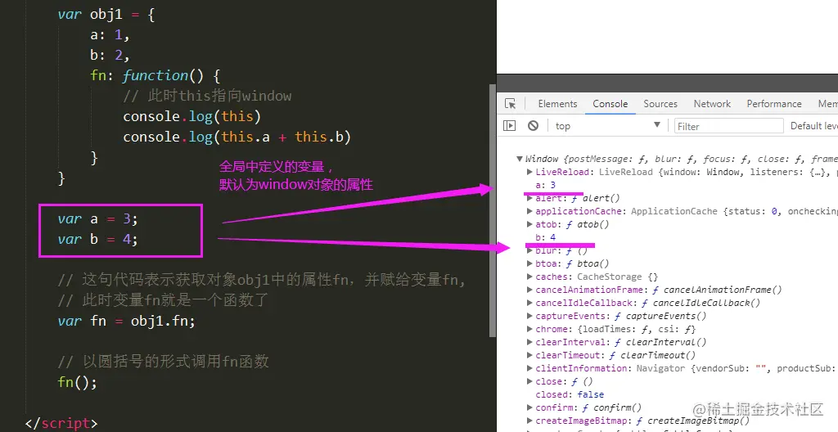The image size is (838, 432).
Task: Open the Sources tab
Action: (x=660, y=104)
